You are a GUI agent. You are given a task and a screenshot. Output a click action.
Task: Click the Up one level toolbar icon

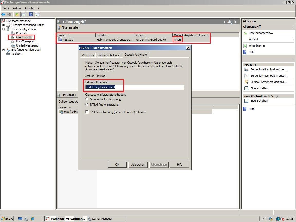click(17, 15)
